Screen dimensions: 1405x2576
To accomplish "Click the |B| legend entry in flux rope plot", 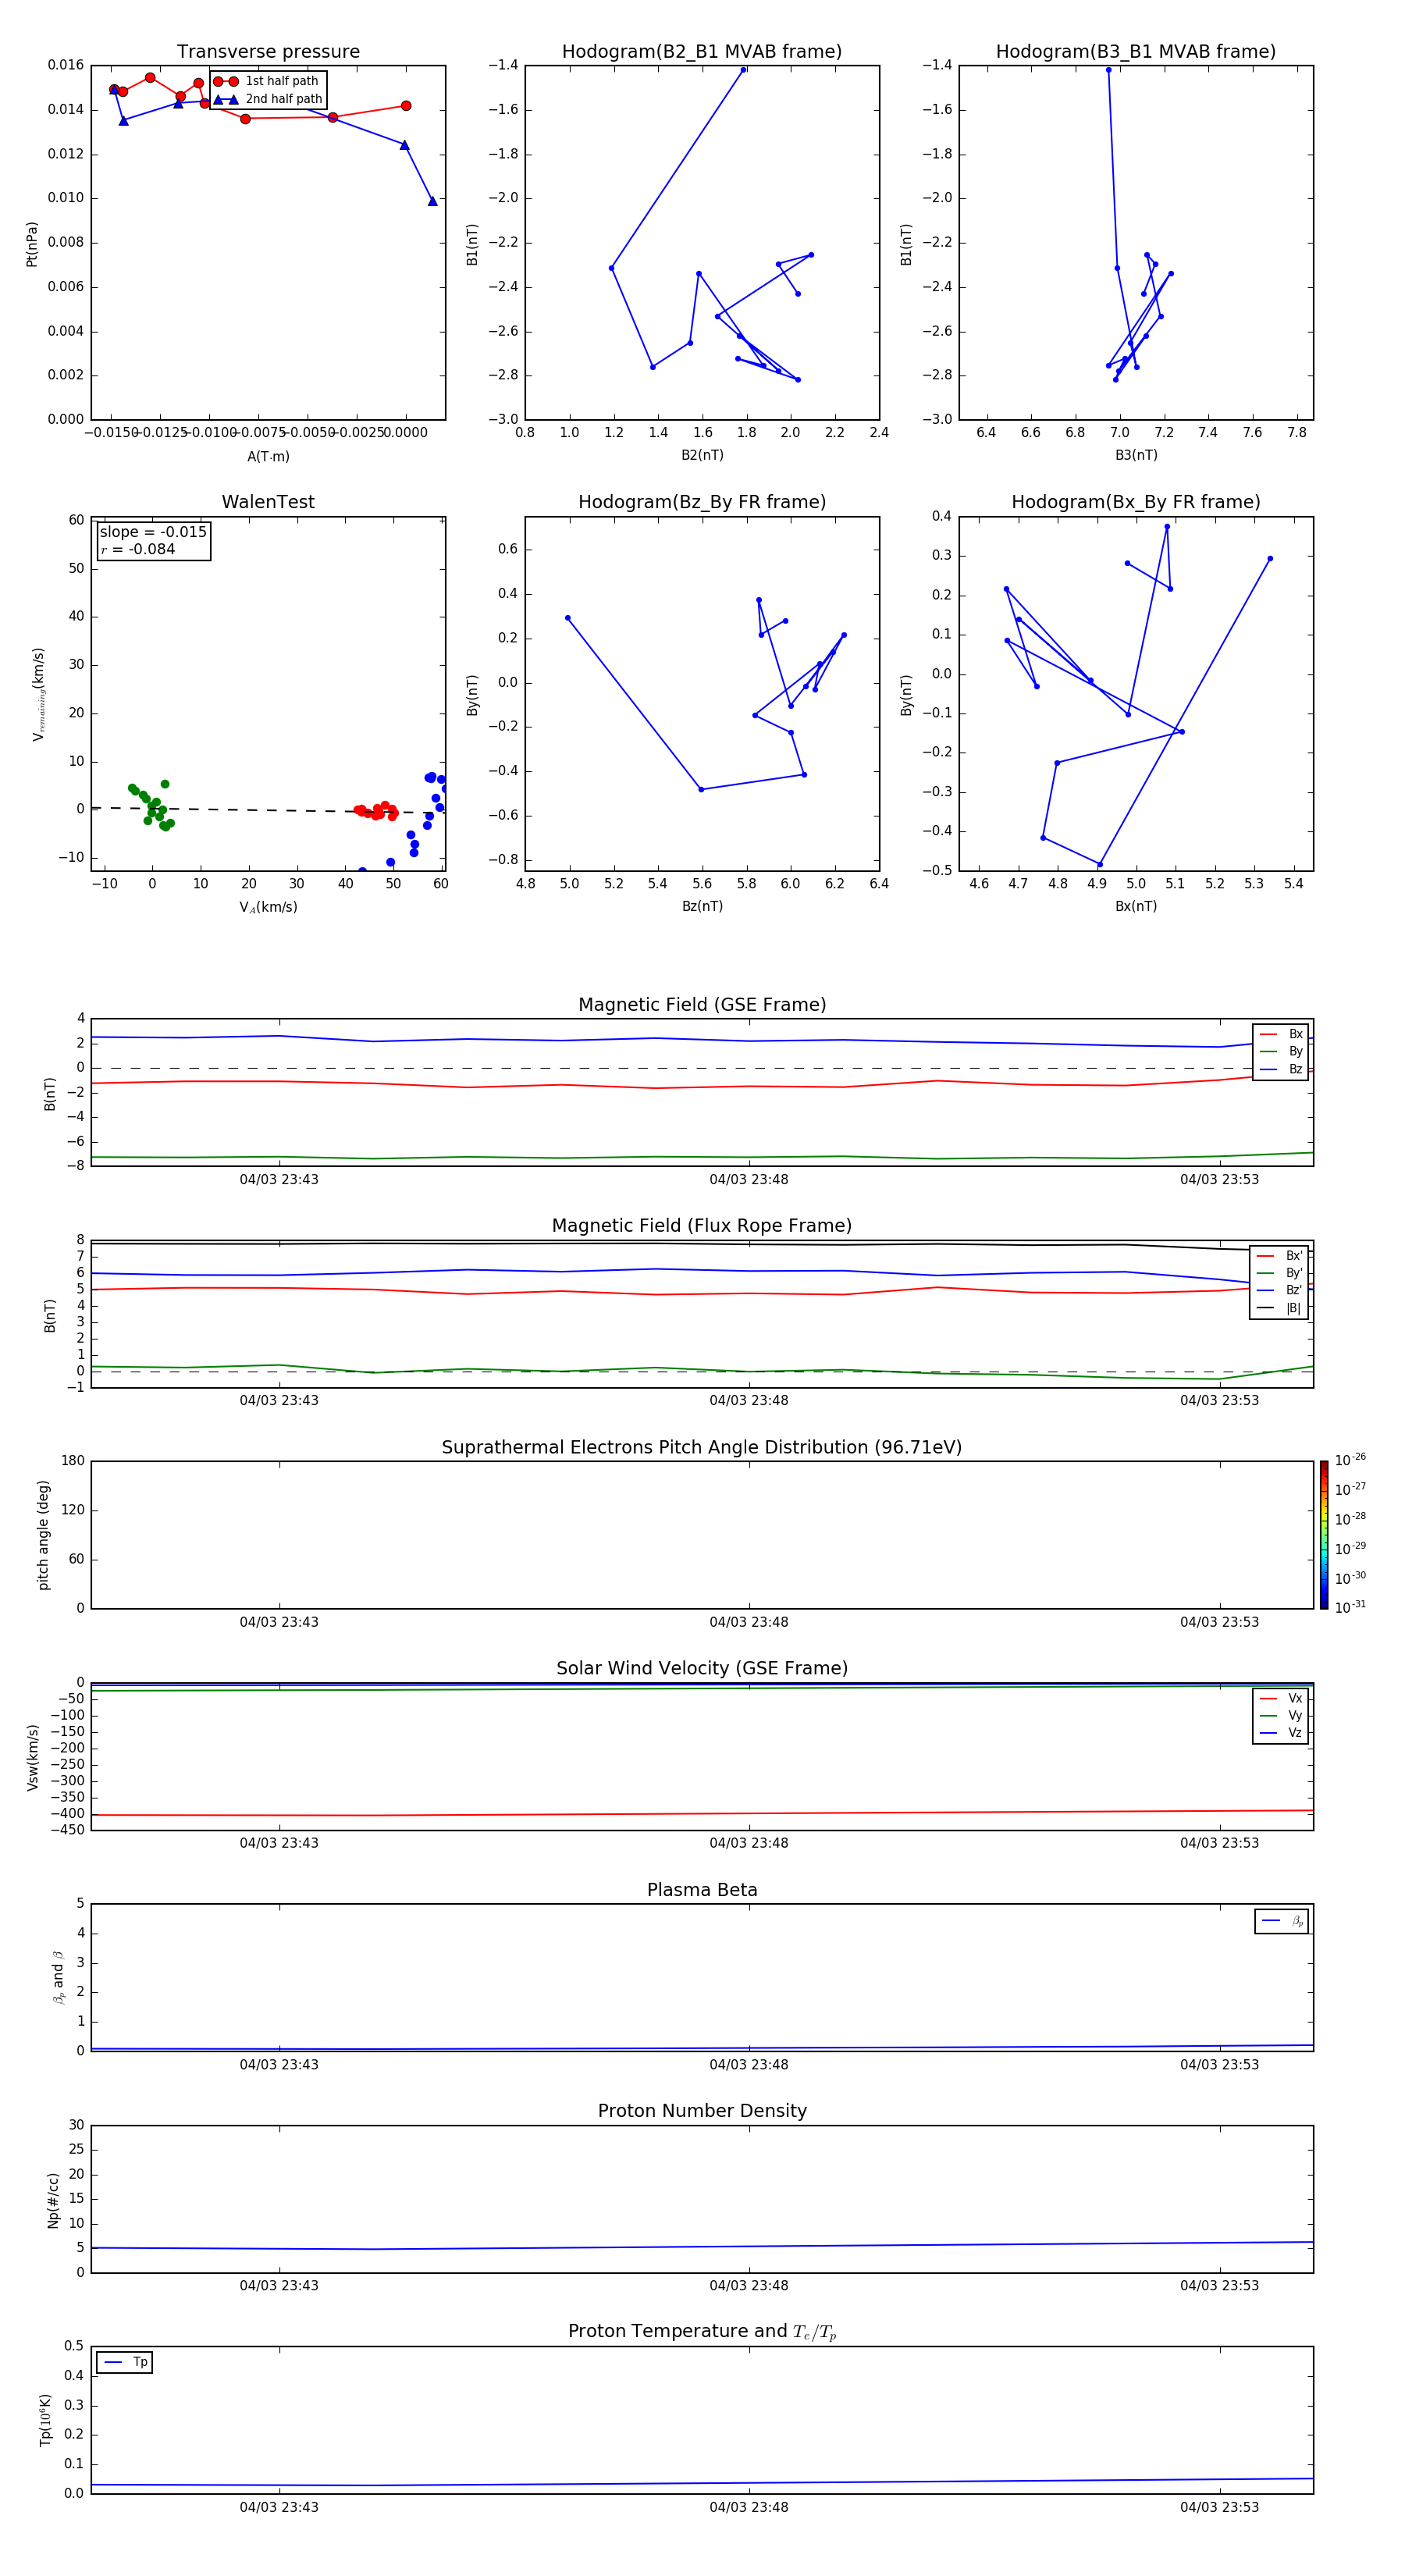I will (x=1280, y=1308).
